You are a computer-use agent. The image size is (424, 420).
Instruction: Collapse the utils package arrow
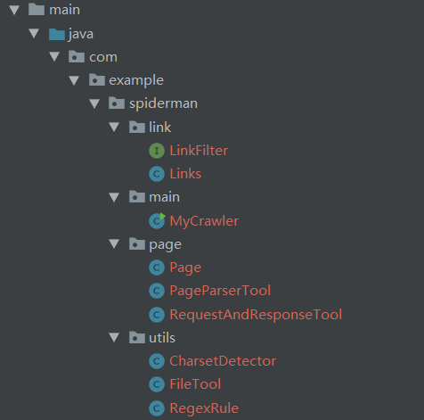tap(114, 337)
